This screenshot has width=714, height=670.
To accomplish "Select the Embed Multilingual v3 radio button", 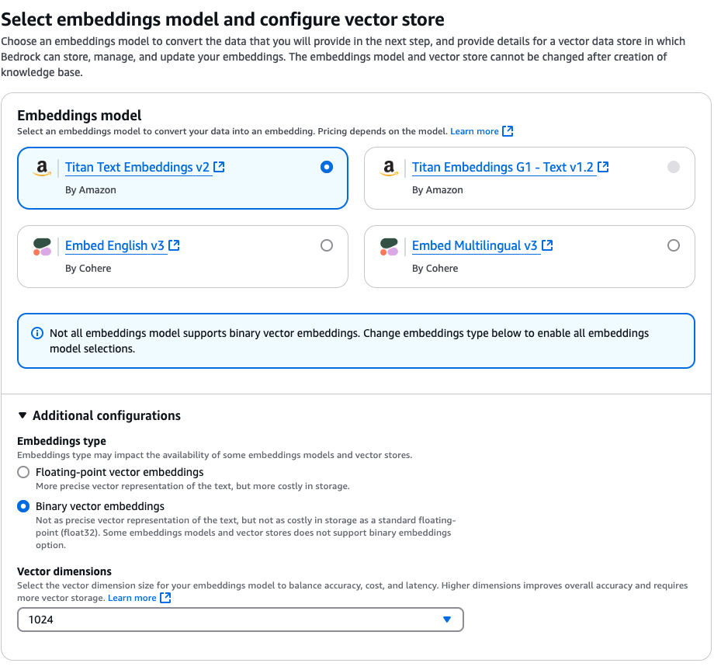I will [x=674, y=245].
